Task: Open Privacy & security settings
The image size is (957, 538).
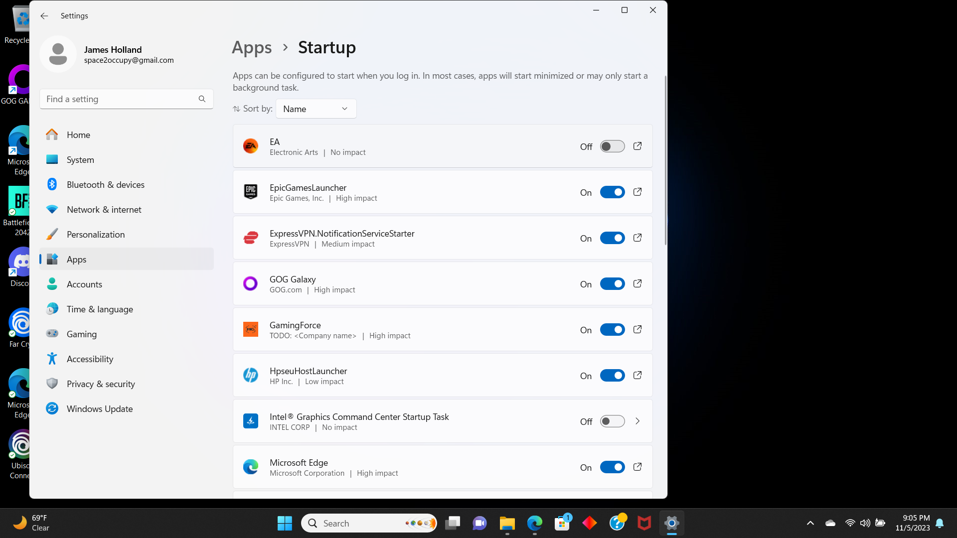Action: click(127, 384)
